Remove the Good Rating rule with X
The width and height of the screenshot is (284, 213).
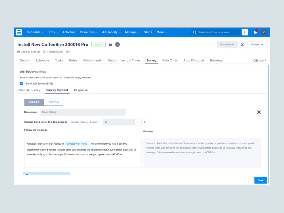259,112
